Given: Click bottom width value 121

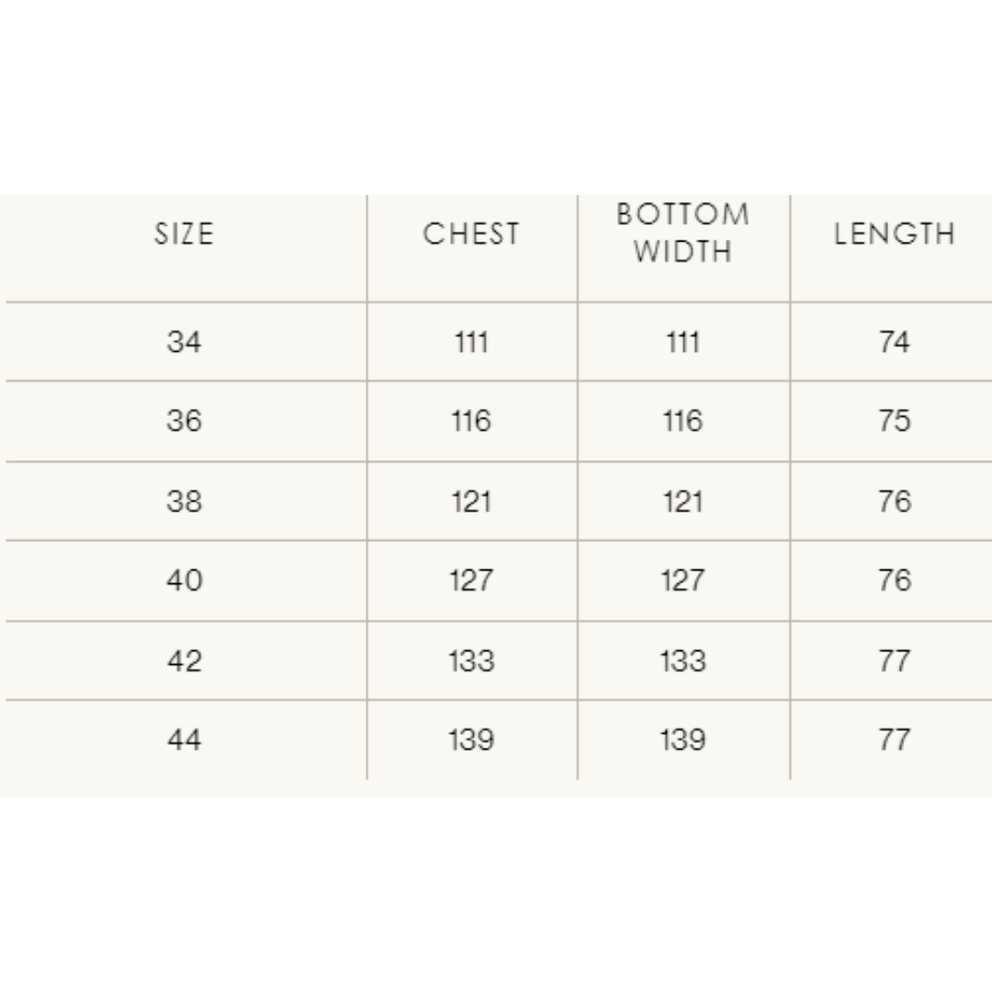Looking at the screenshot, I should 683,502.
